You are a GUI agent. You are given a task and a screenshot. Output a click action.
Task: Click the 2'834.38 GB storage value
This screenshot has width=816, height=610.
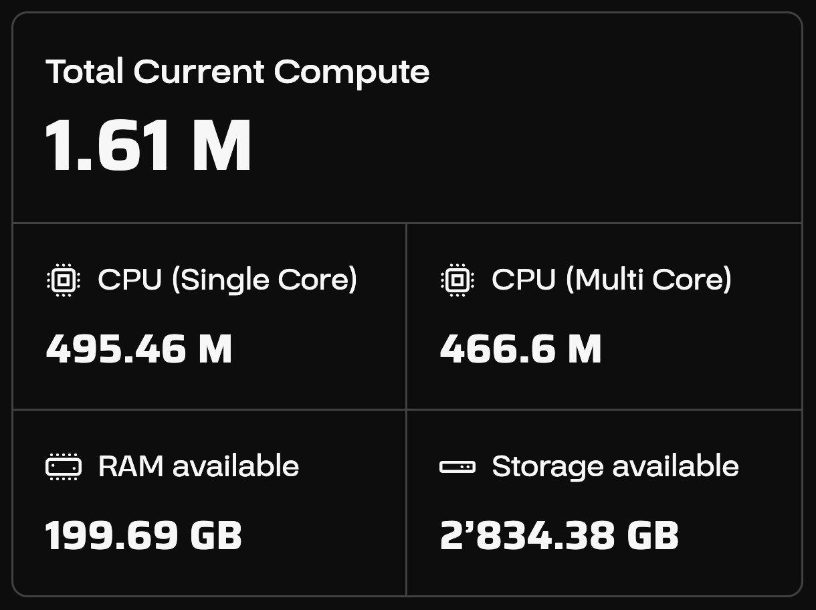(559, 536)
